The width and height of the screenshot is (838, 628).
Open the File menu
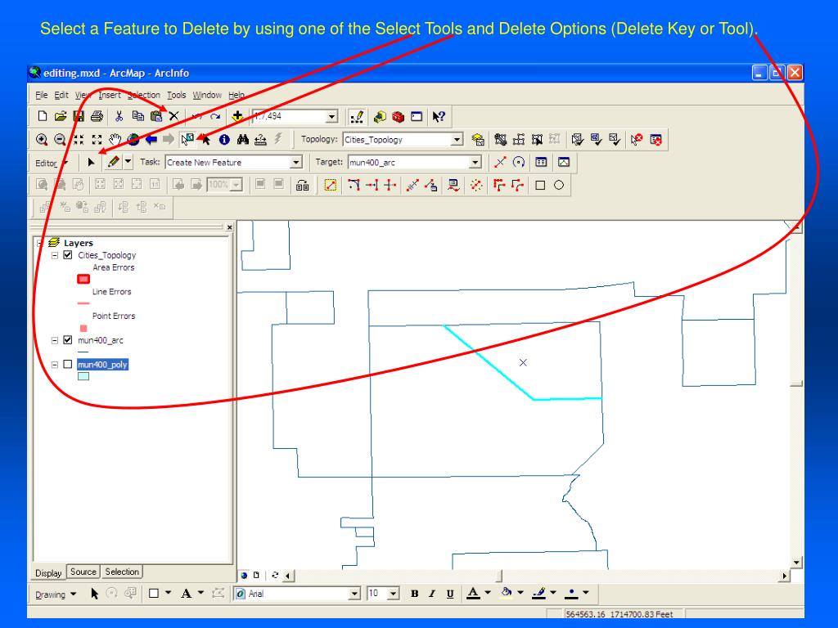point(41,95)
